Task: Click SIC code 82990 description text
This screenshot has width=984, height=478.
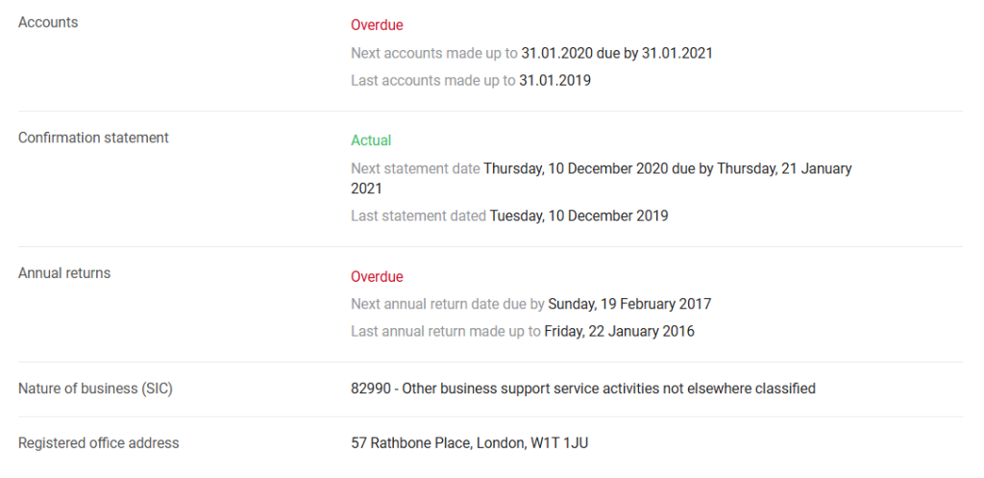Action: click(583, 389)
